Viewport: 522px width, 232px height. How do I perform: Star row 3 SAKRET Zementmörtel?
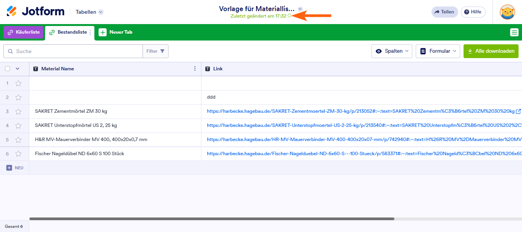point(18,112)
